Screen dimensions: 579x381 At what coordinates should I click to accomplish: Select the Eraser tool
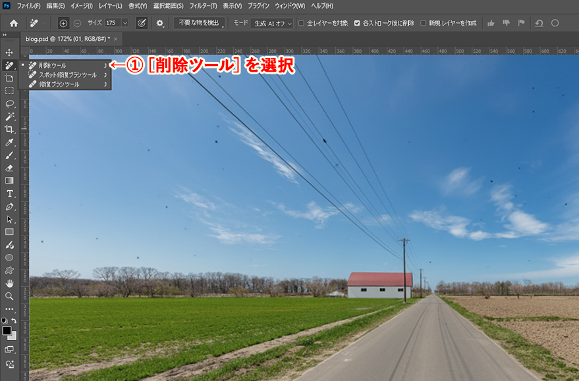[9, 168]
